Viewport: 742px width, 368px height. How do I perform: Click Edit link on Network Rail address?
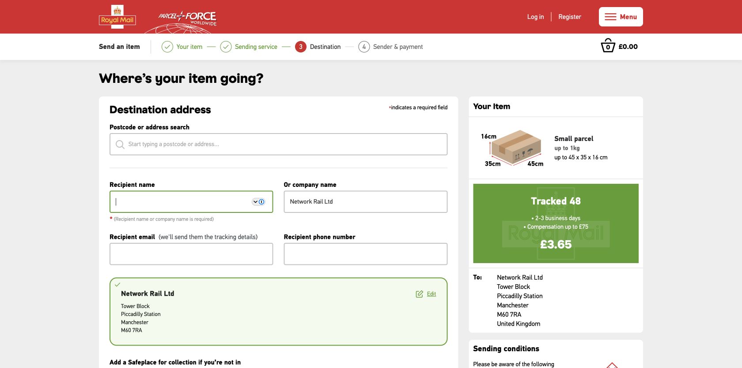point(432,294)
